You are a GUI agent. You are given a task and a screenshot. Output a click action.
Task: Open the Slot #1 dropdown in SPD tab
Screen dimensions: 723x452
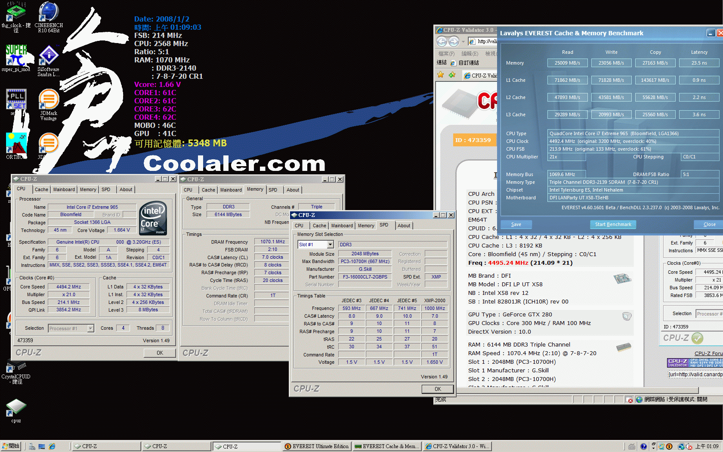tap(330, 245)
